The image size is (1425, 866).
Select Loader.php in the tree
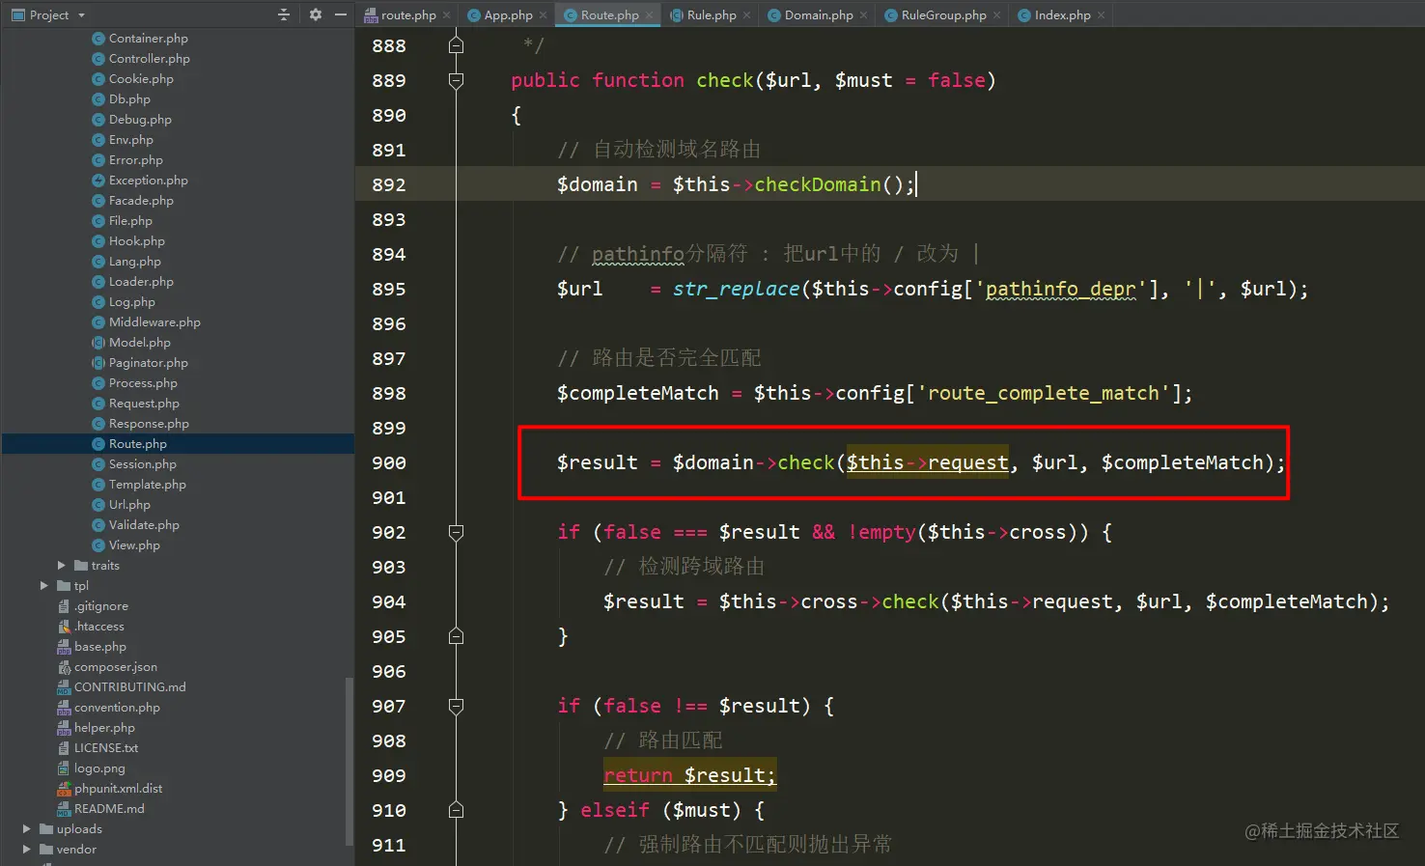click(x=141, y=282)
